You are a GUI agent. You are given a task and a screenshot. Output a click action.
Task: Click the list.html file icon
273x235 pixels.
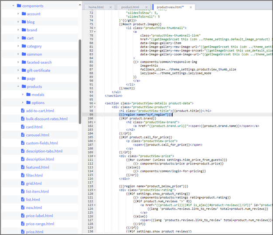(x=23, y=200)
